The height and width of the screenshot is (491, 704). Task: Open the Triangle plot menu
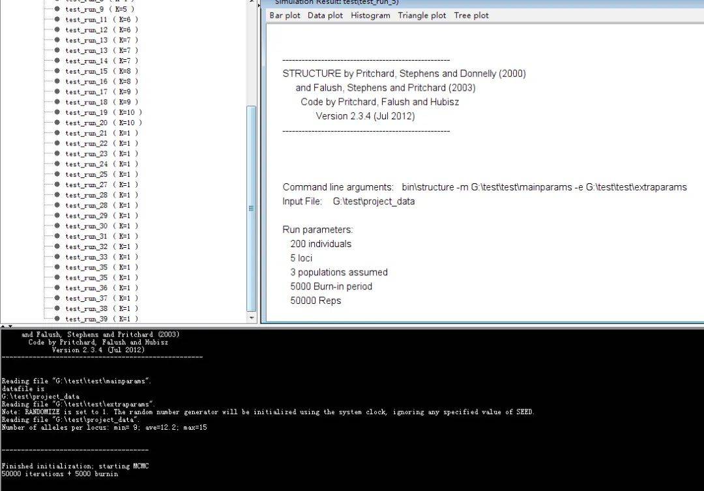422,15
